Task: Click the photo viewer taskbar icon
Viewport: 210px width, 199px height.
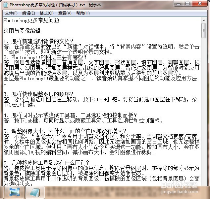Action: (15, 192)
